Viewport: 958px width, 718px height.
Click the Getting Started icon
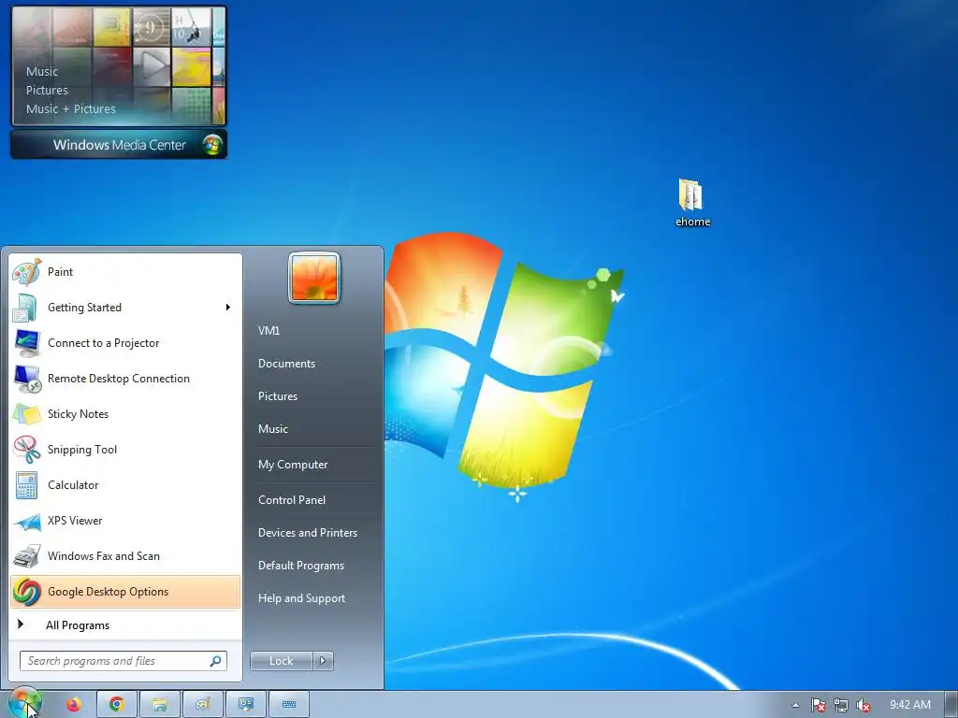pos(25,308)
